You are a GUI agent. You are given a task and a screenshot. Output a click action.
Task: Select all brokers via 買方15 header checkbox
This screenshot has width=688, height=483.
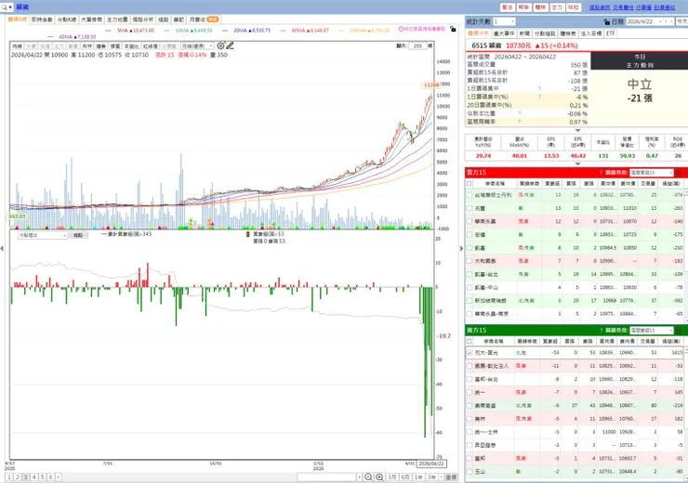[470, 183]
